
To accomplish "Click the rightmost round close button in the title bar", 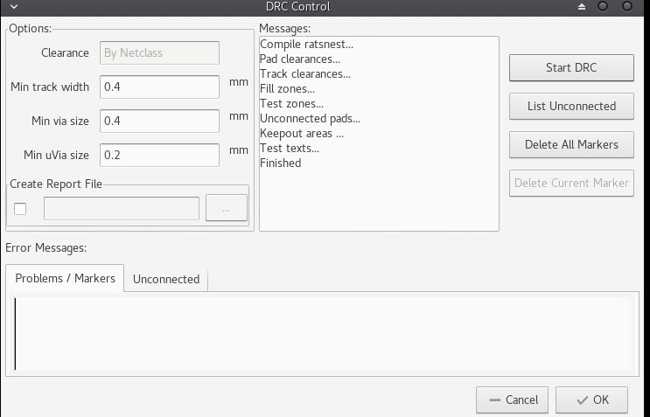I will pyautogui.click(x=627, y=7).
